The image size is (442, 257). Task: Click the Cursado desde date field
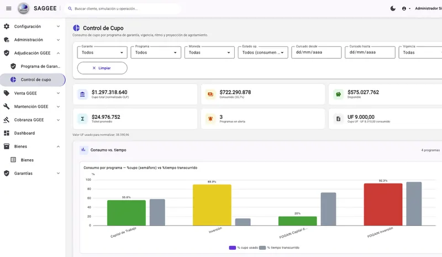coord(316,53)
